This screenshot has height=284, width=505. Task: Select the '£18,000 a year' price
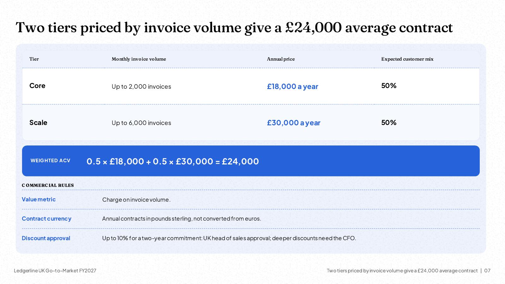click(x=293, y=86)
